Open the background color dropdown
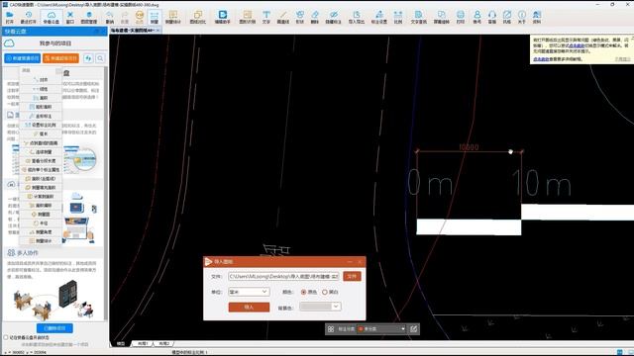The height and width of the screenshot is (356, 634). (x=320, y=307)
